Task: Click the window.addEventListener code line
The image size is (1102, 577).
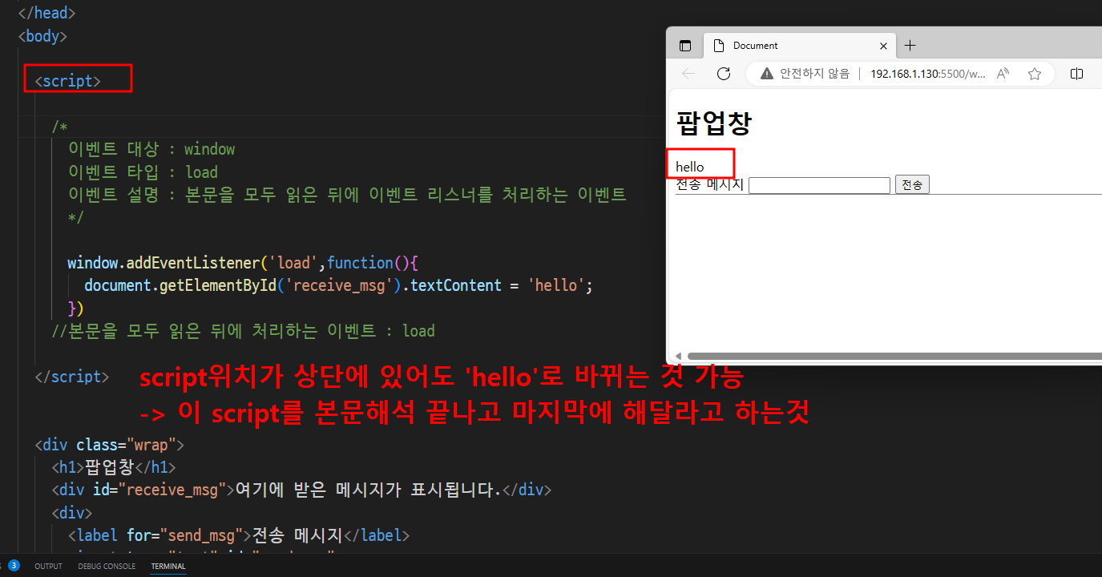Action: pyautogui.click(x=243, y=263)
